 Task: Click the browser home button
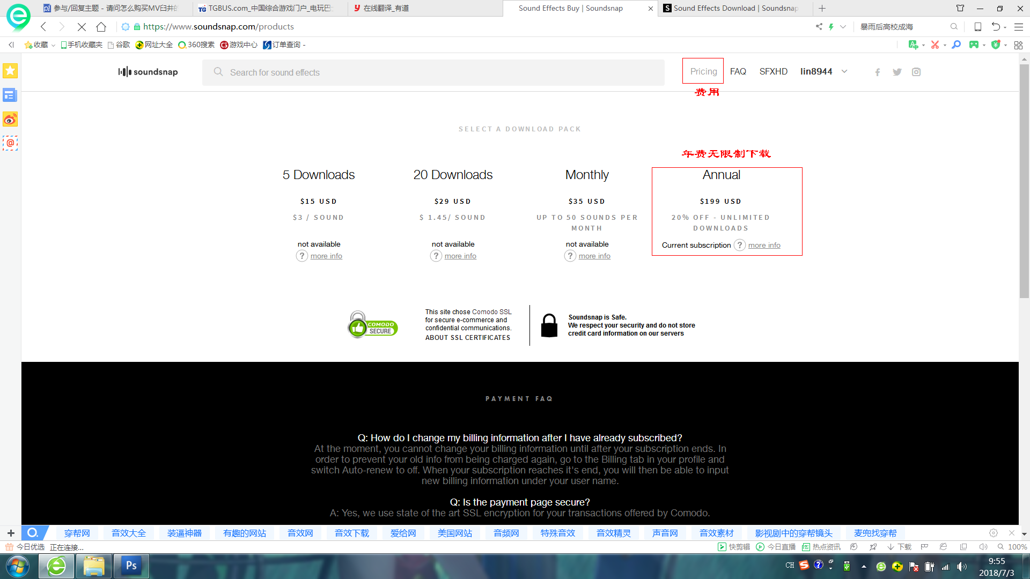click(x=101, y=27)
